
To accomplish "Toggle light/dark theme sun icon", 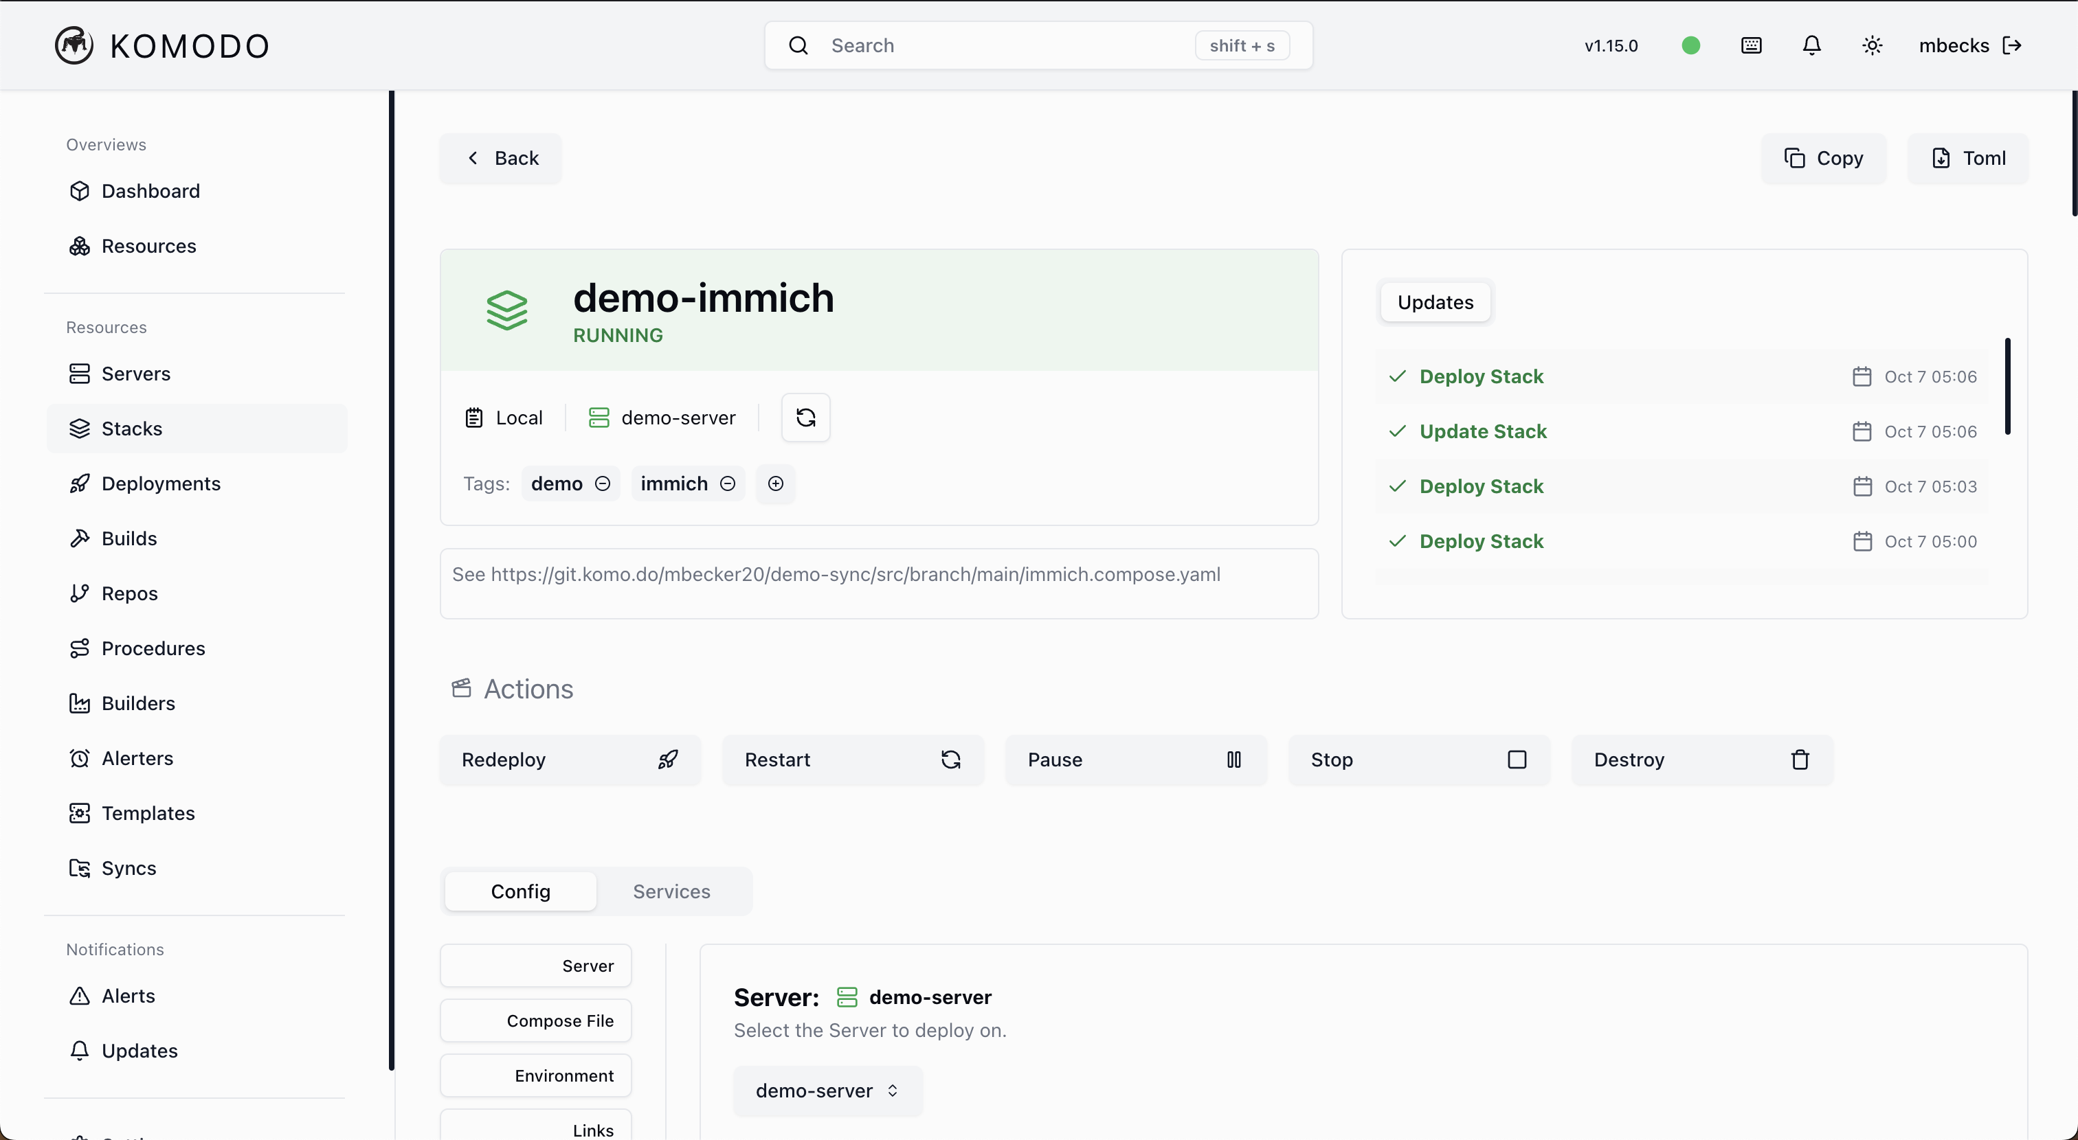I will (x=1873, y=45).
